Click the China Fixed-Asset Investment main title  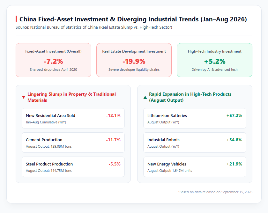(133, 19)
